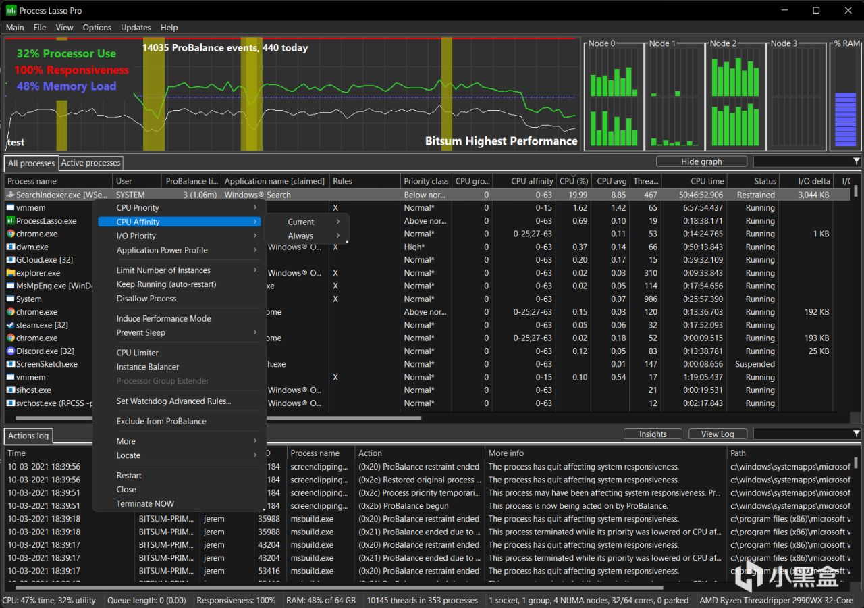Expand the Prevent Sleep submenu
Viewport: 864px width, 608px height.
point(179,332)
